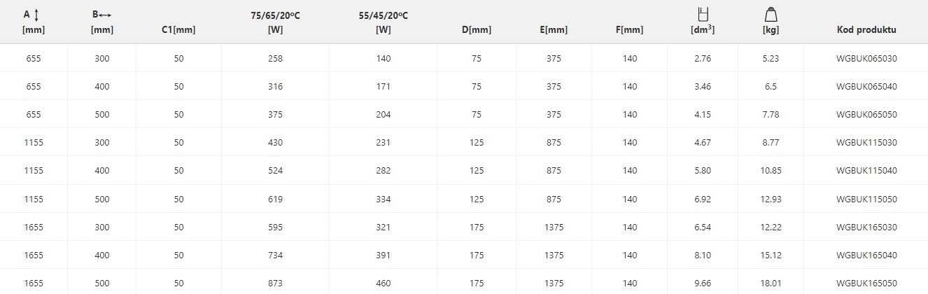Select the E[mm] column header
The image size is (928, 294).
pos(554,30)
